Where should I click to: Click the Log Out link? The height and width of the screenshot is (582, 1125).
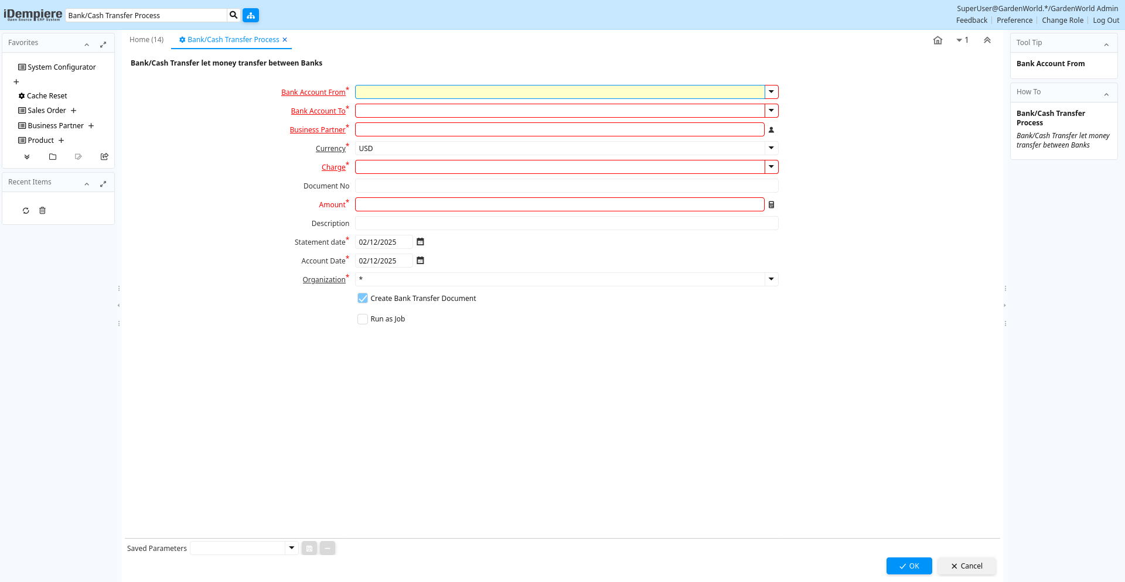[x=1106, y=20]
